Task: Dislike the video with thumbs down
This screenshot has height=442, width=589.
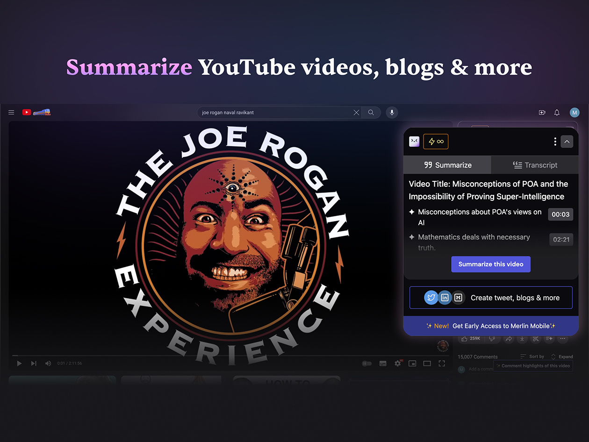Action: pyautogui.click(x=491, y=339)
